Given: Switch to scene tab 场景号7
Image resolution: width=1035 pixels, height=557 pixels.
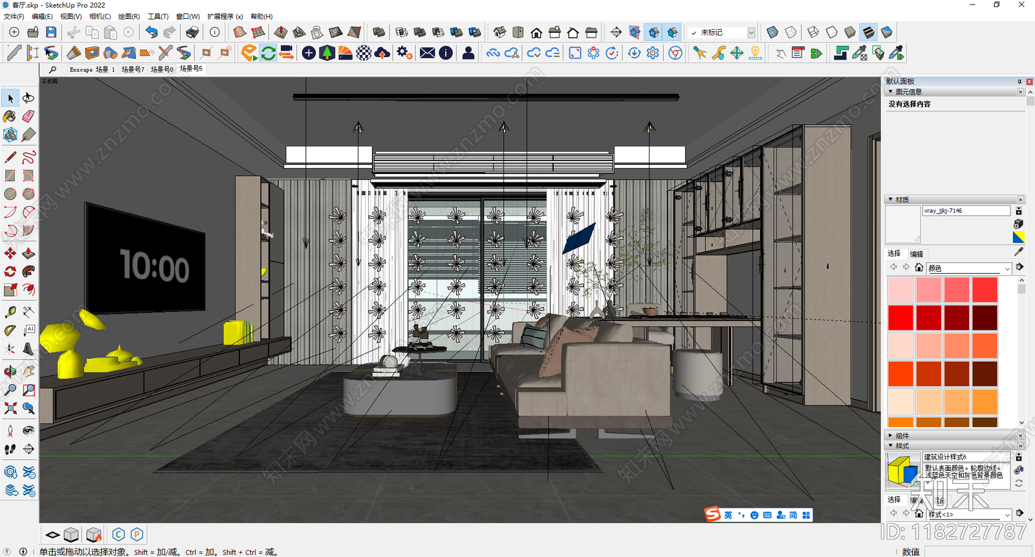Looking at the screenshot, I should (x=133, y=69).
